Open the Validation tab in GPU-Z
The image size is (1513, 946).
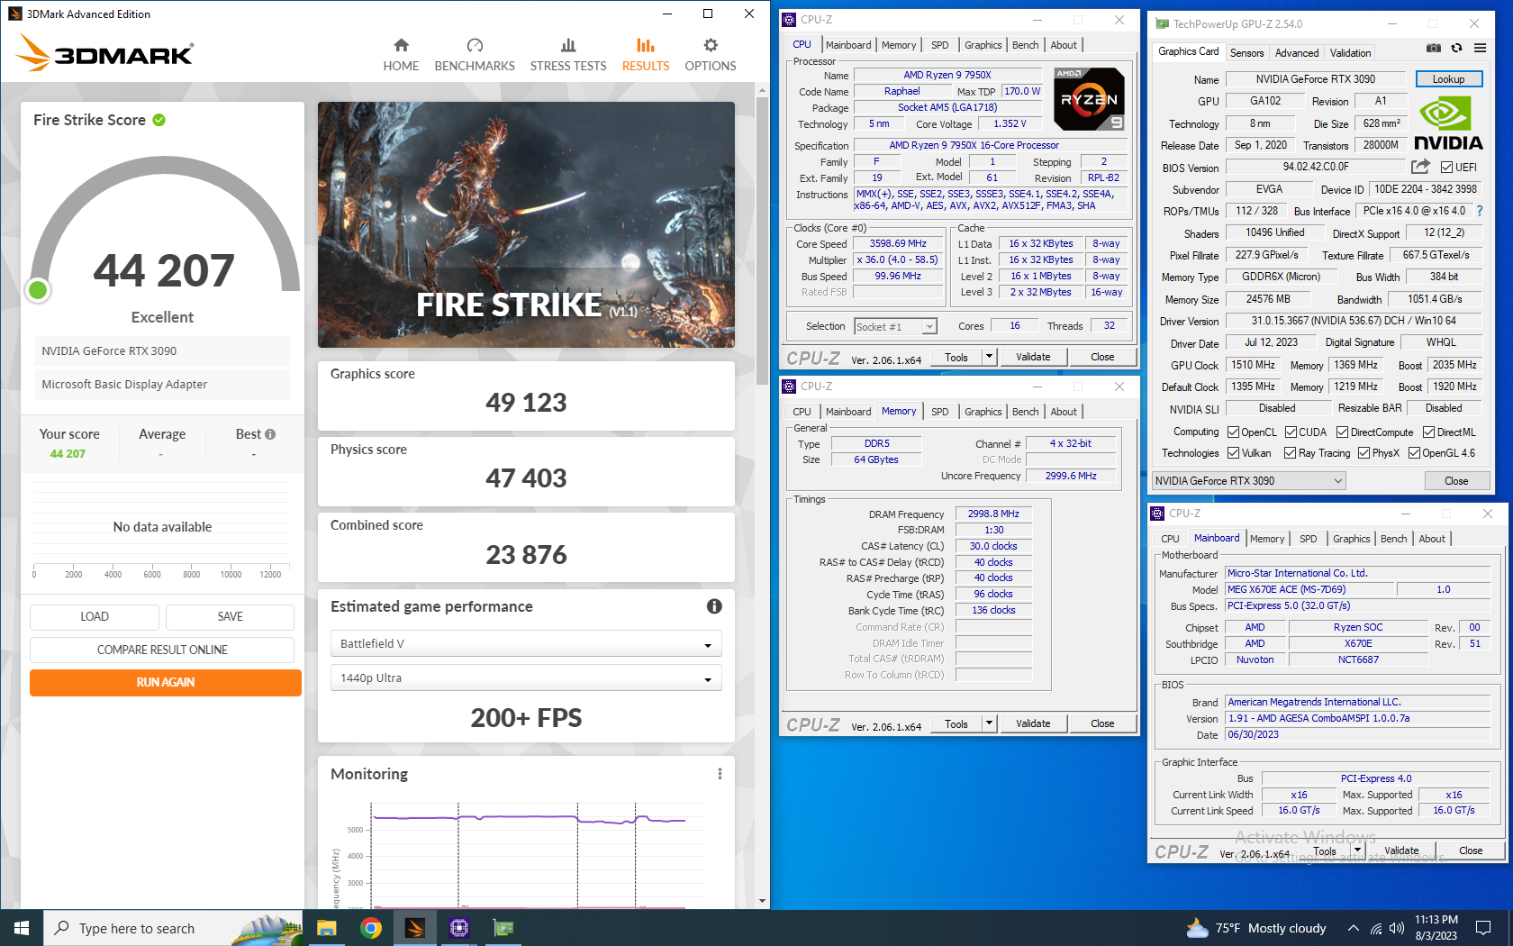pos(1351,53)
